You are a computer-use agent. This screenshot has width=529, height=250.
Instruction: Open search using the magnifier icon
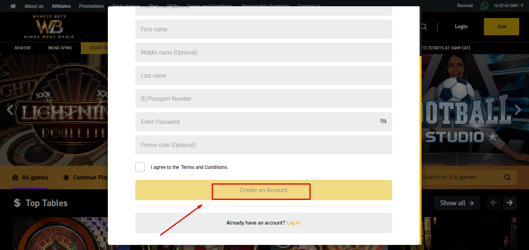click(x=424, y=26)
